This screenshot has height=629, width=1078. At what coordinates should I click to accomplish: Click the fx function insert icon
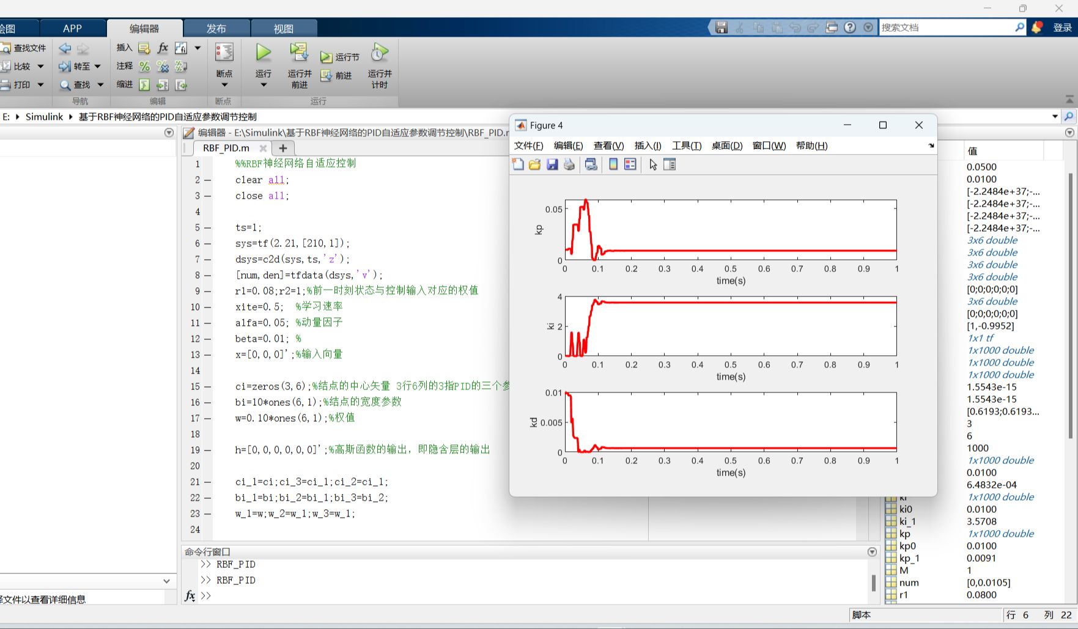pyautogui.click(x=163, y=48)
